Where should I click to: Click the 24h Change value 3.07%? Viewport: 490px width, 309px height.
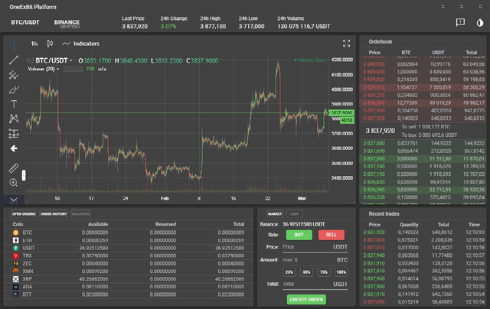[x=168, y=27]
